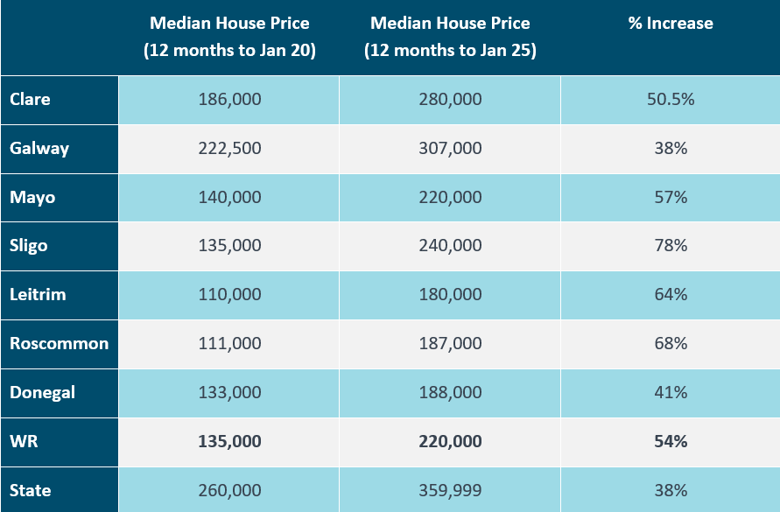The image size is (780, 512).
Task: Select the Galway row label
Action: [x=39, y=148]
